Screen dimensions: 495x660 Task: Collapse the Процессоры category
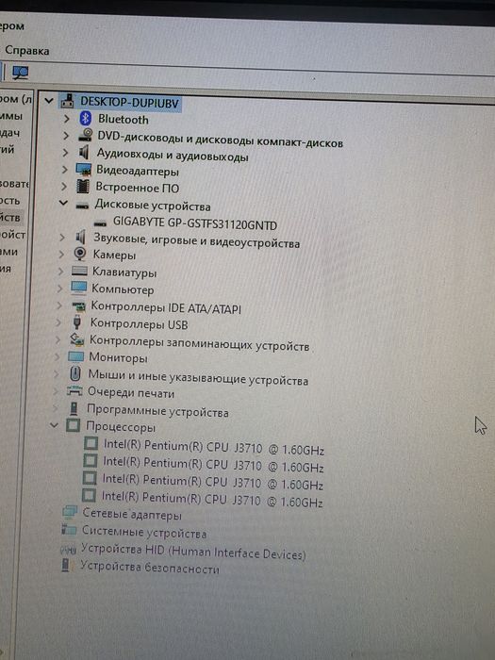pyautogui.click(x=54, y=425)
